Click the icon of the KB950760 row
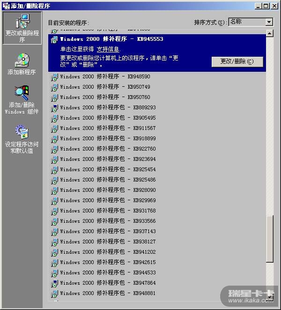The width and height of the screenshot is (281, 310). click(x=54, y=98)
